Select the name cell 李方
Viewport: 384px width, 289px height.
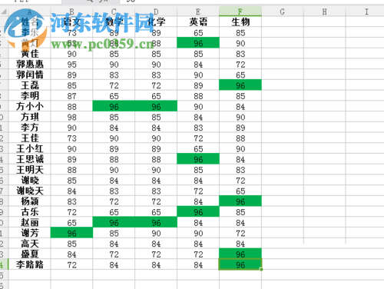[x=30, y=128]
